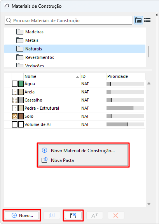Viewport: 159px width, 224px height.
Task: Click the folder tree scrollbar thumb
Action: 149,52
